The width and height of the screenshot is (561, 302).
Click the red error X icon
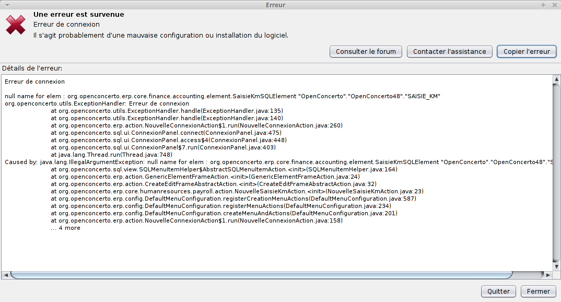tap(16, 24)
